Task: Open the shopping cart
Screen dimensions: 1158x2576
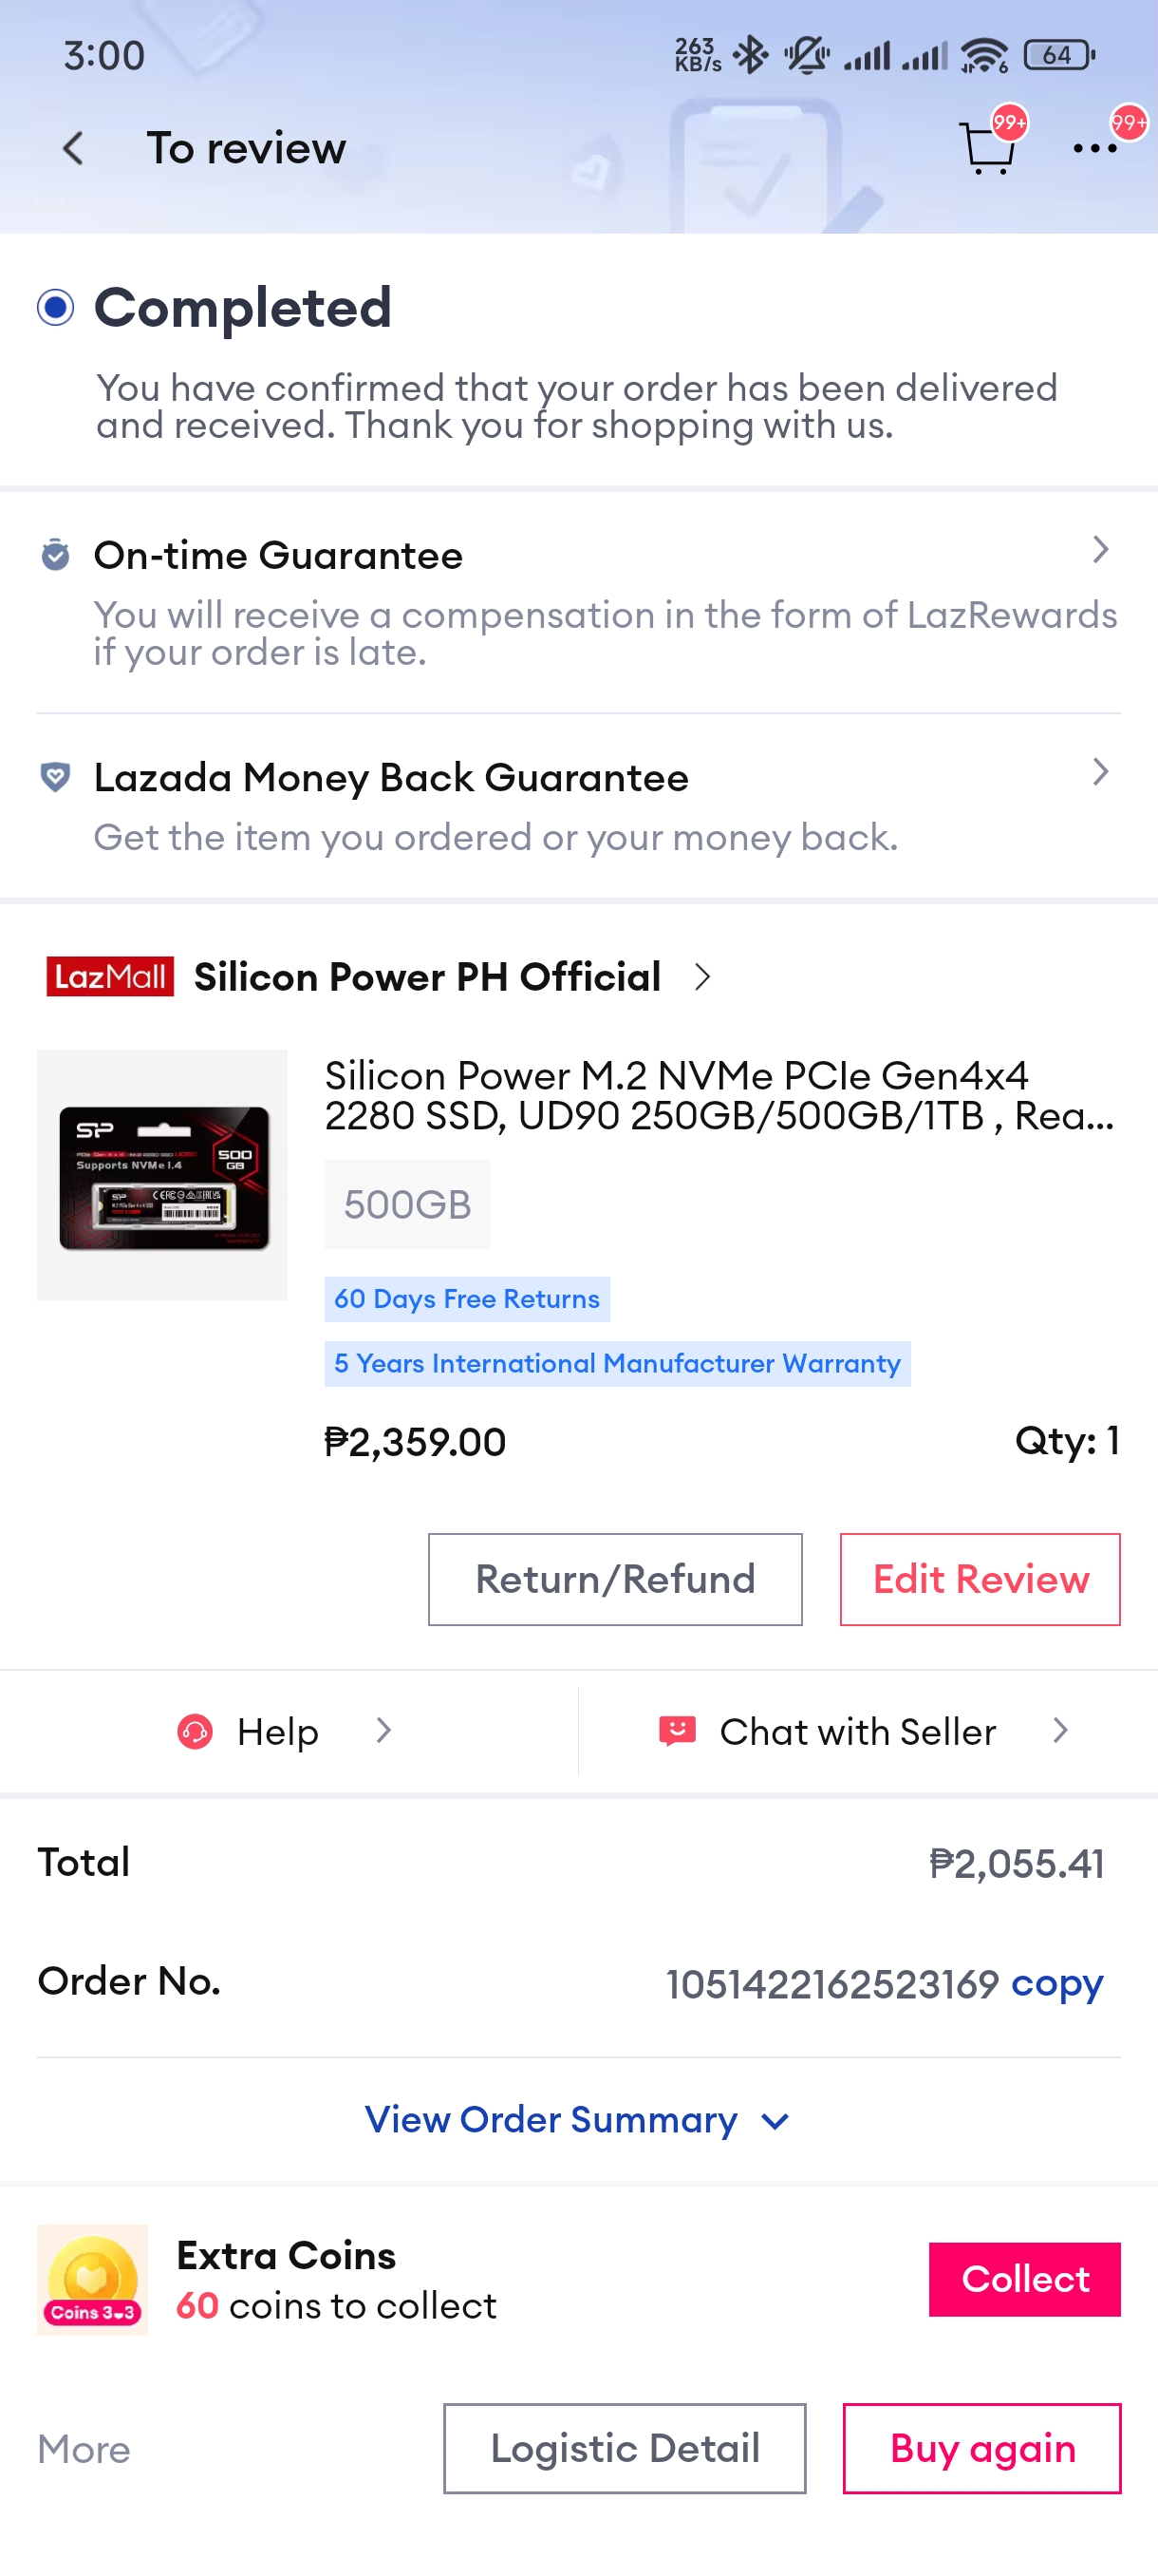Action: (x=986, y=149)
